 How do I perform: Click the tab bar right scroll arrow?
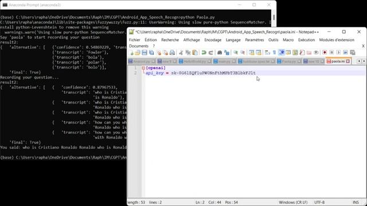[x=364, y=61]
